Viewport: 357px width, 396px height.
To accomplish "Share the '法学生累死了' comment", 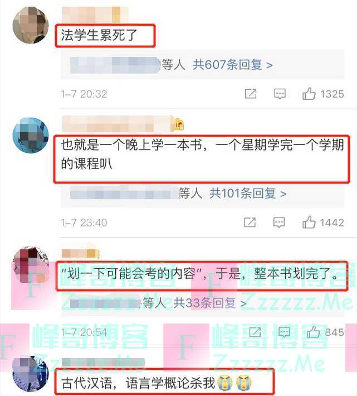I will point(251,94).
